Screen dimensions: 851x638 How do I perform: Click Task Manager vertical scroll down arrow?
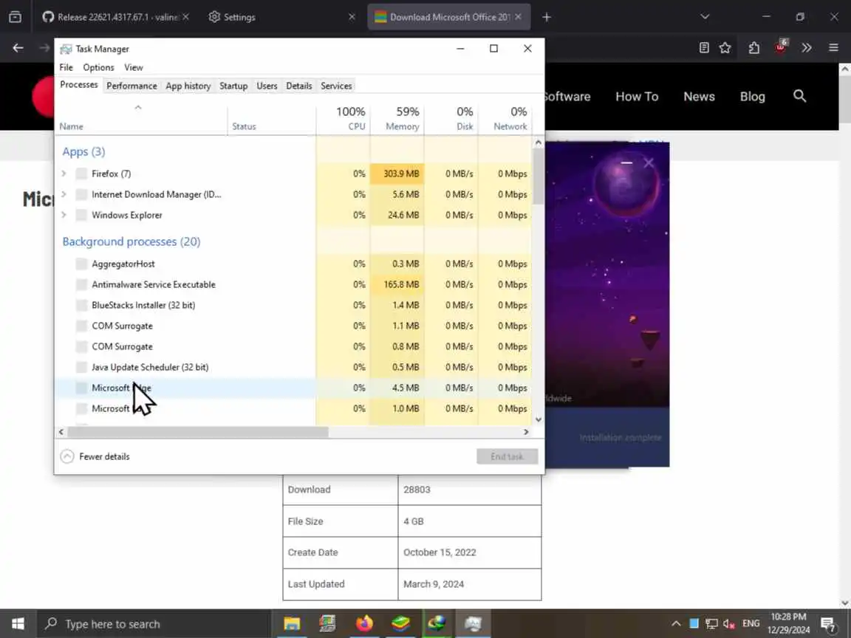pyautogui.click(x=539, y=419)
